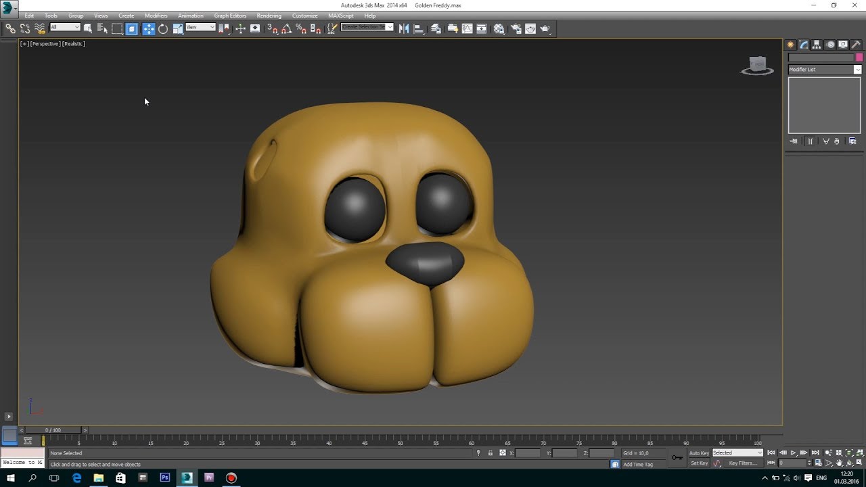866x487 pixels.
Task: Switch to the Motion panel tab
Action: [x=830, y=45]
